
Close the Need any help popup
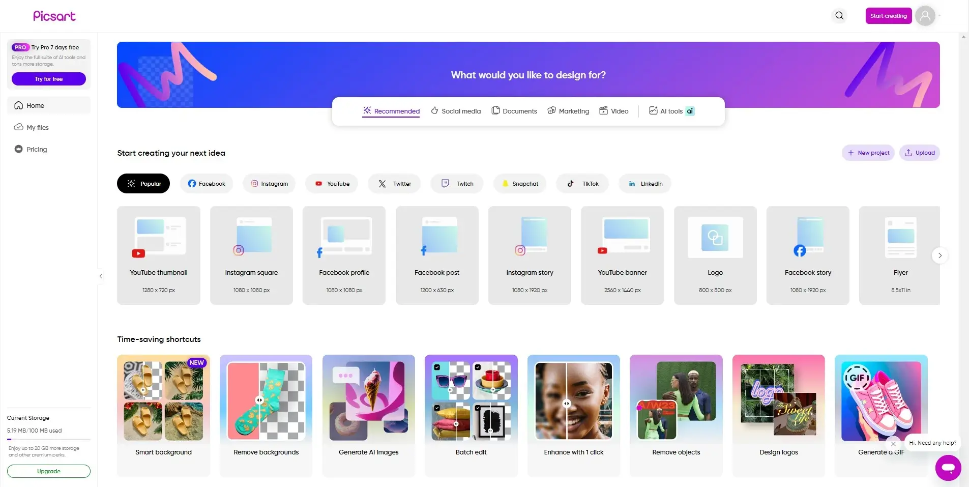(893, 444)
